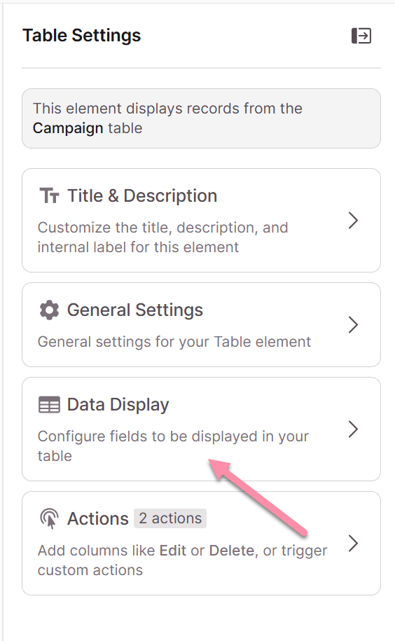Click the Table Settings panel heading
Image resolution: width=395 pixels, height=641 pixels.
tap(82, 36)
